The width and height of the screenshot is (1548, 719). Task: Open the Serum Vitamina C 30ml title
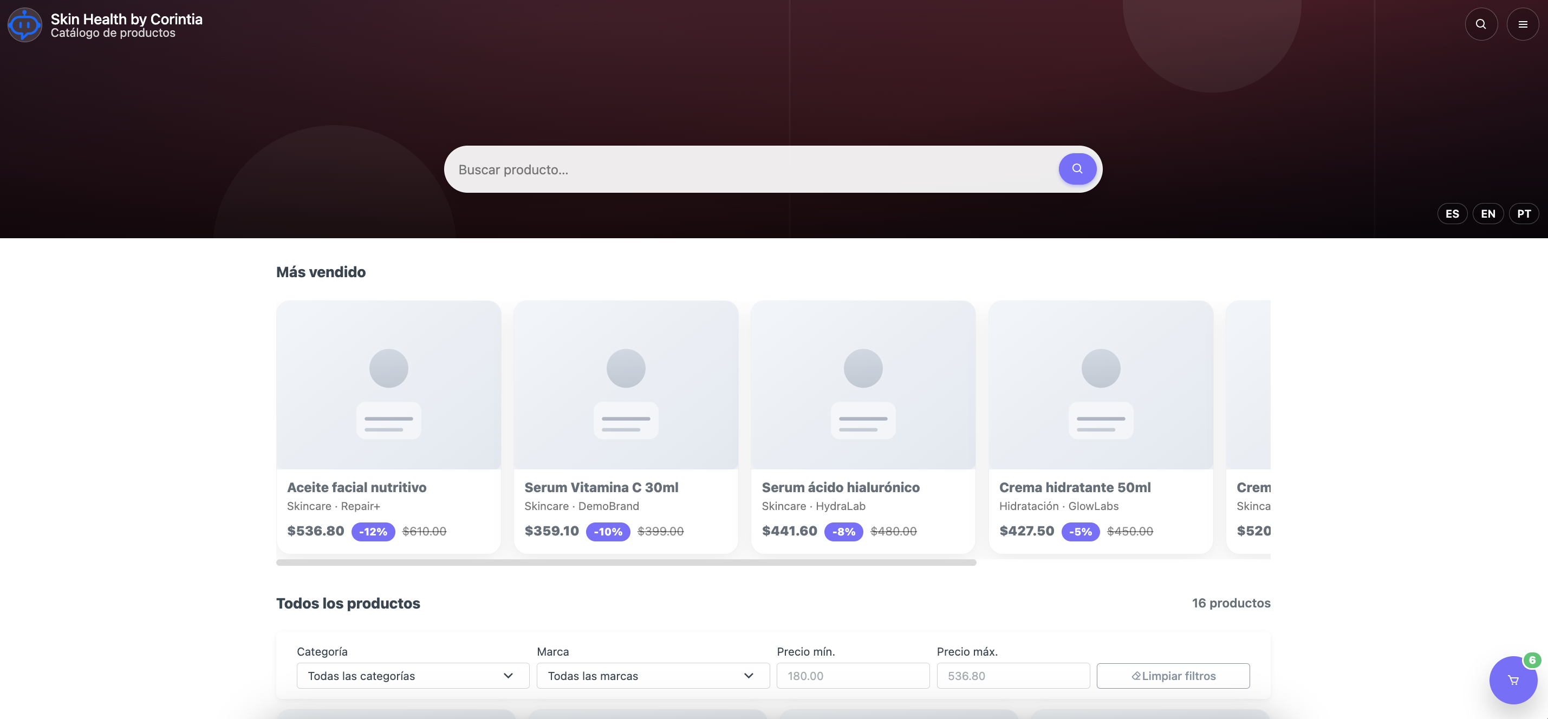601,488
